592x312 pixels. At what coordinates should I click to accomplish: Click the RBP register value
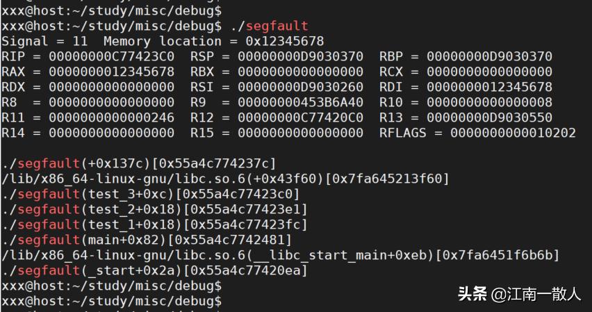click(x=489, y=56)
